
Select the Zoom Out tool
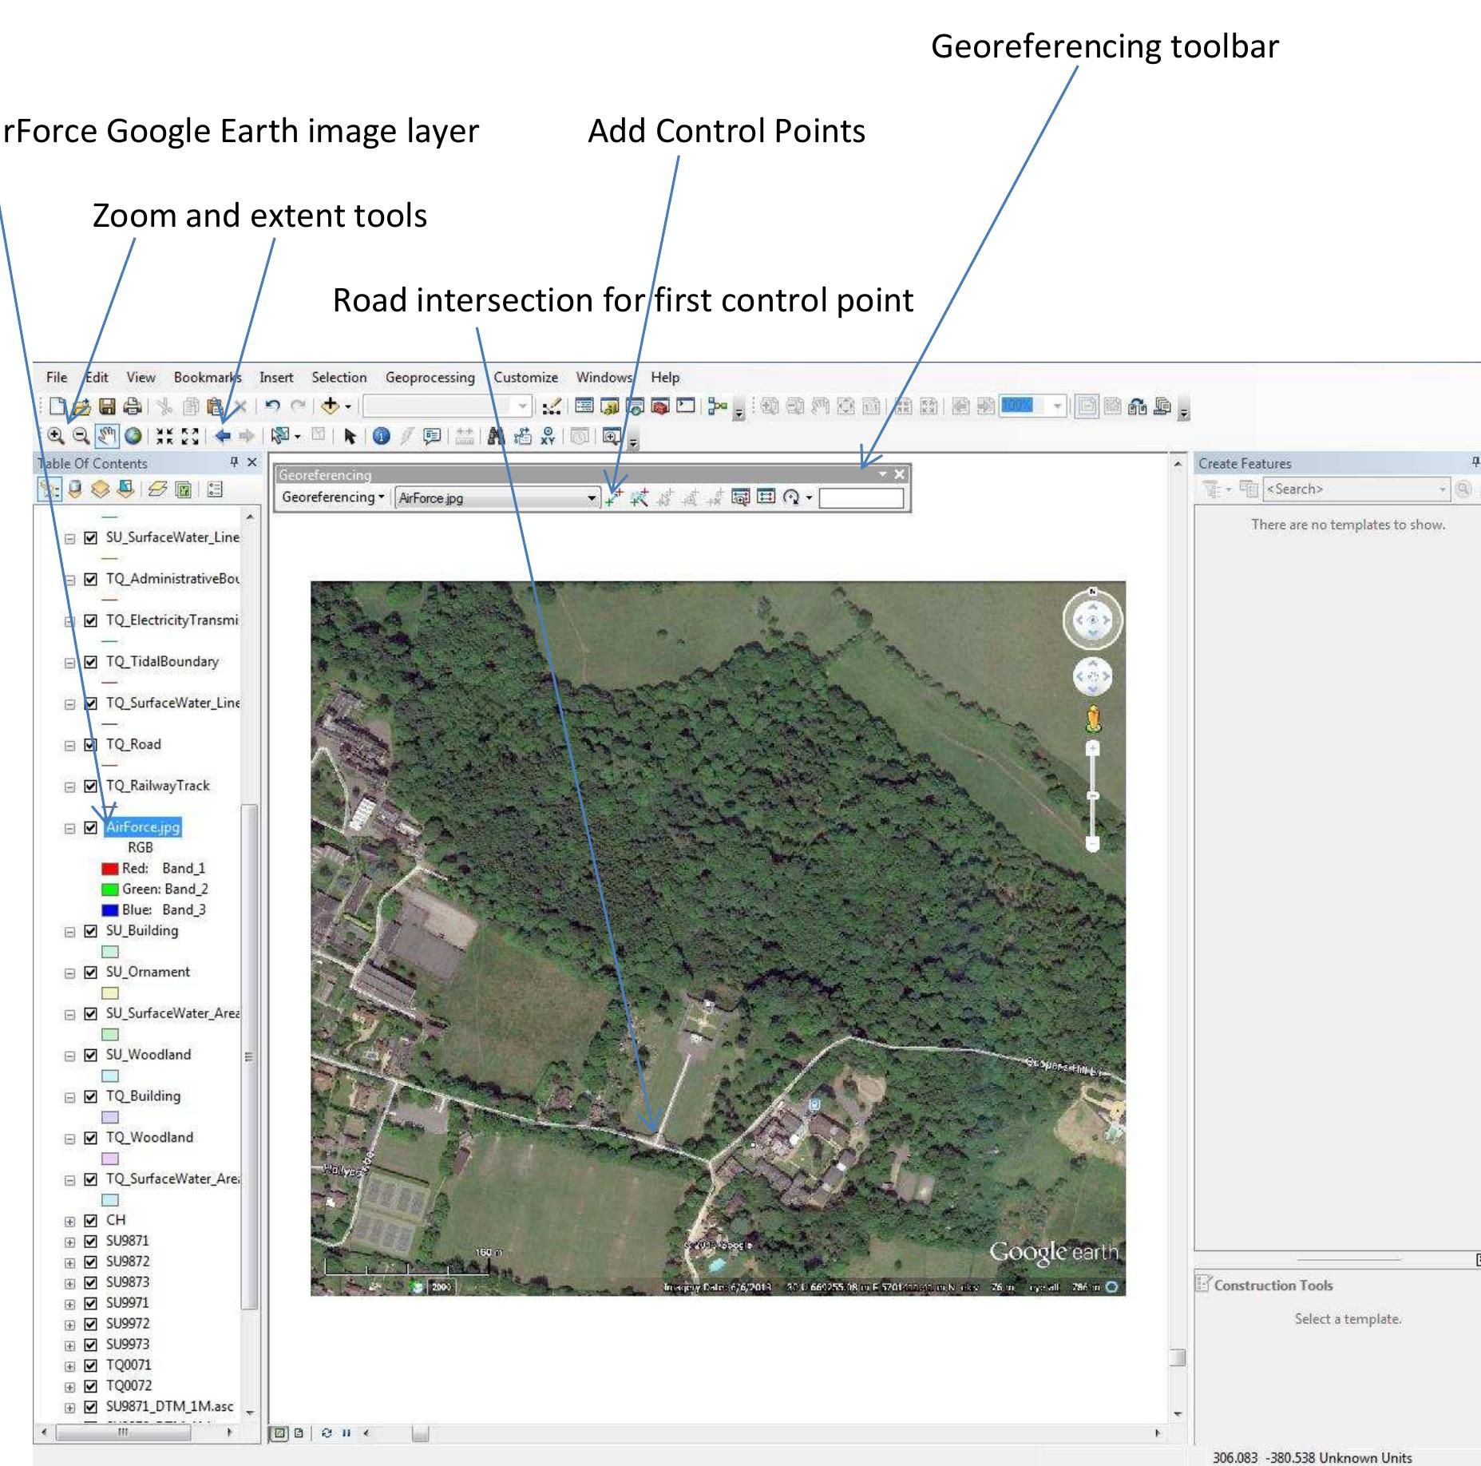tap(81, 436)
